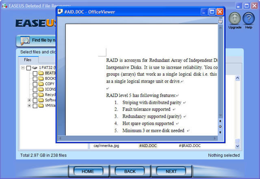The height and width of the screenshot is (179, 260).
Task: Click the NEXT button
Action: (x=171, y=171)
